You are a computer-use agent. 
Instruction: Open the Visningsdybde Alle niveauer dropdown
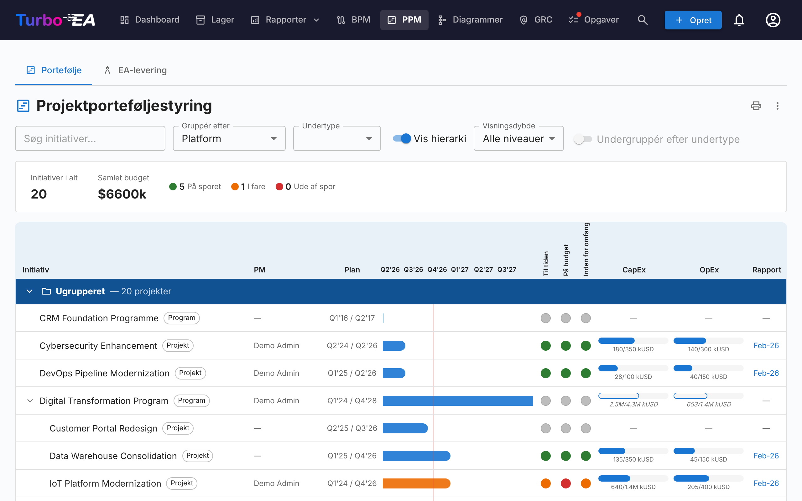(519, 138)
